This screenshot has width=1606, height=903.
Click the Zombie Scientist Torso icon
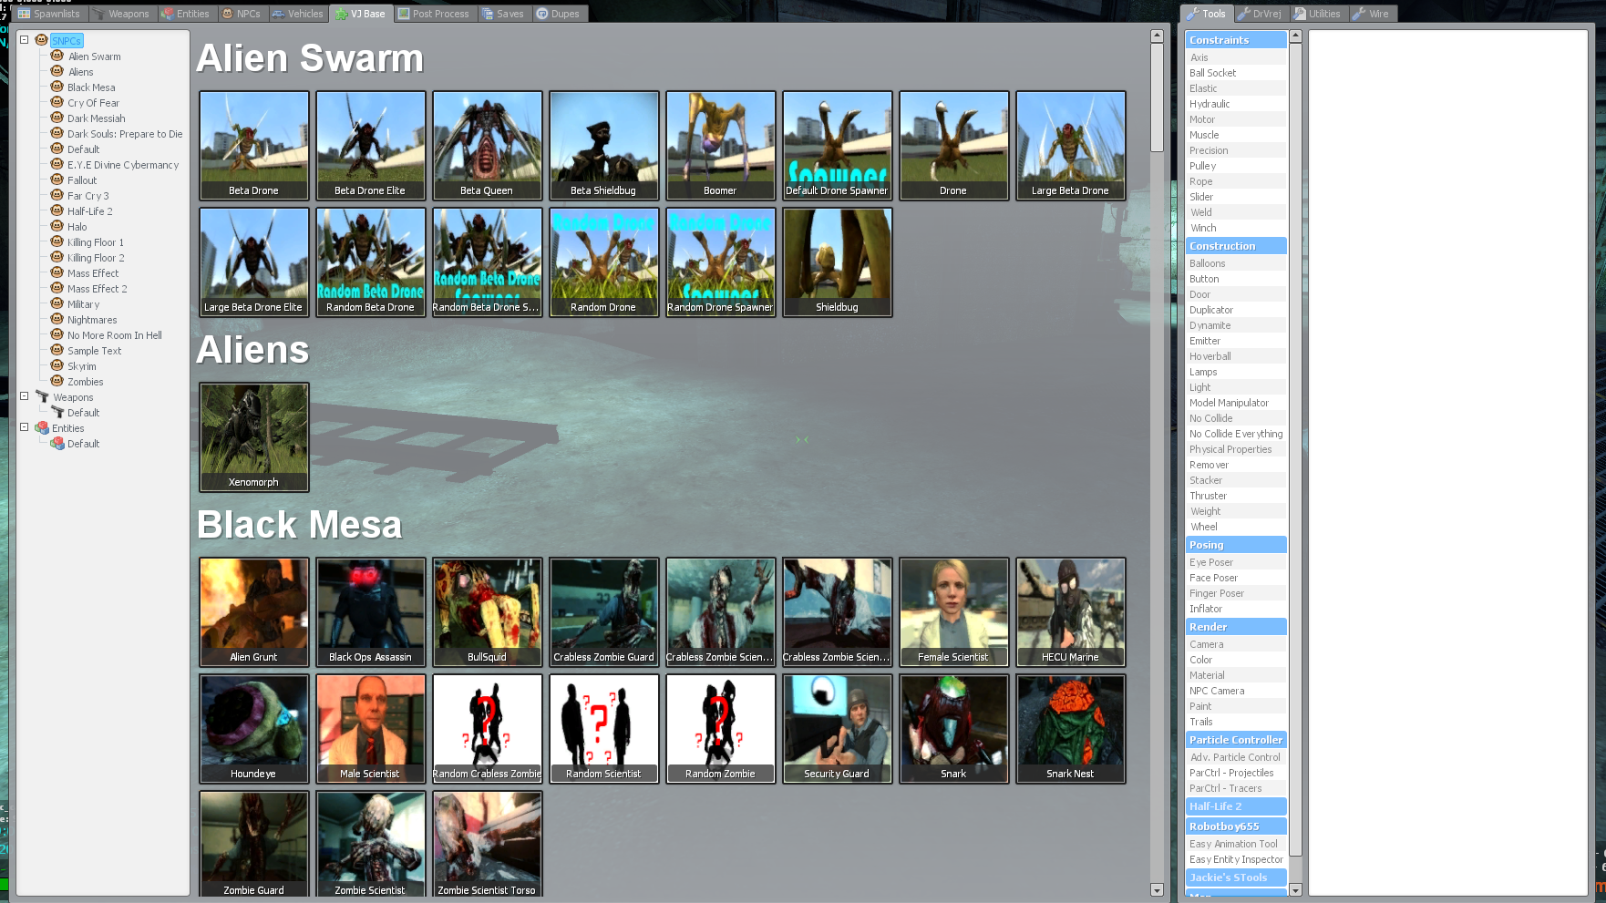coord(488,844)
